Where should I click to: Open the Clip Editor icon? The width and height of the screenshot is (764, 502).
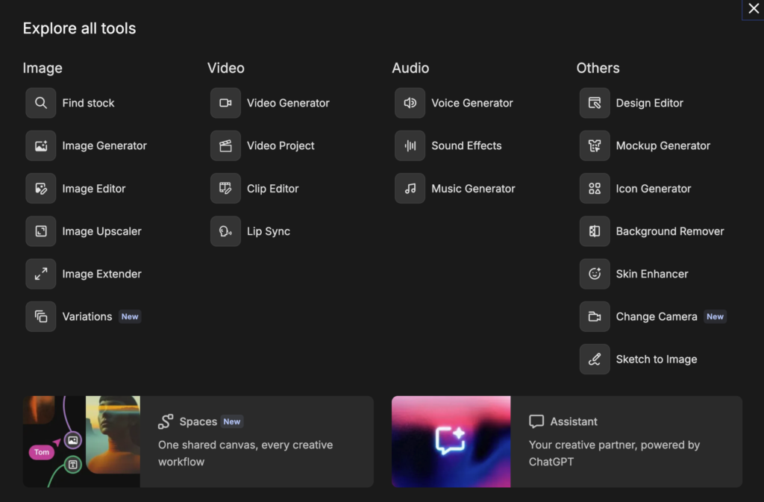click(225, 189)
